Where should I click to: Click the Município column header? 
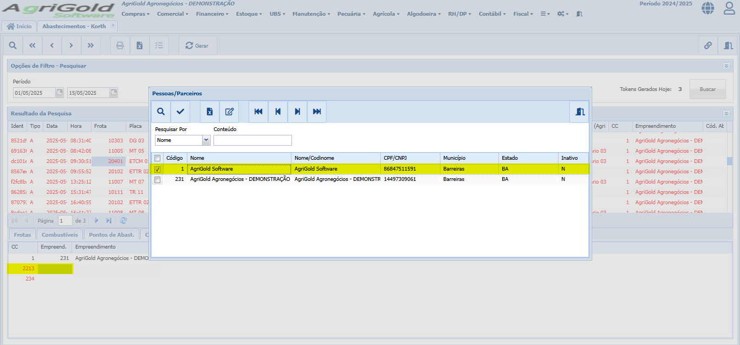pyautogui.click(x=469, y=158)
